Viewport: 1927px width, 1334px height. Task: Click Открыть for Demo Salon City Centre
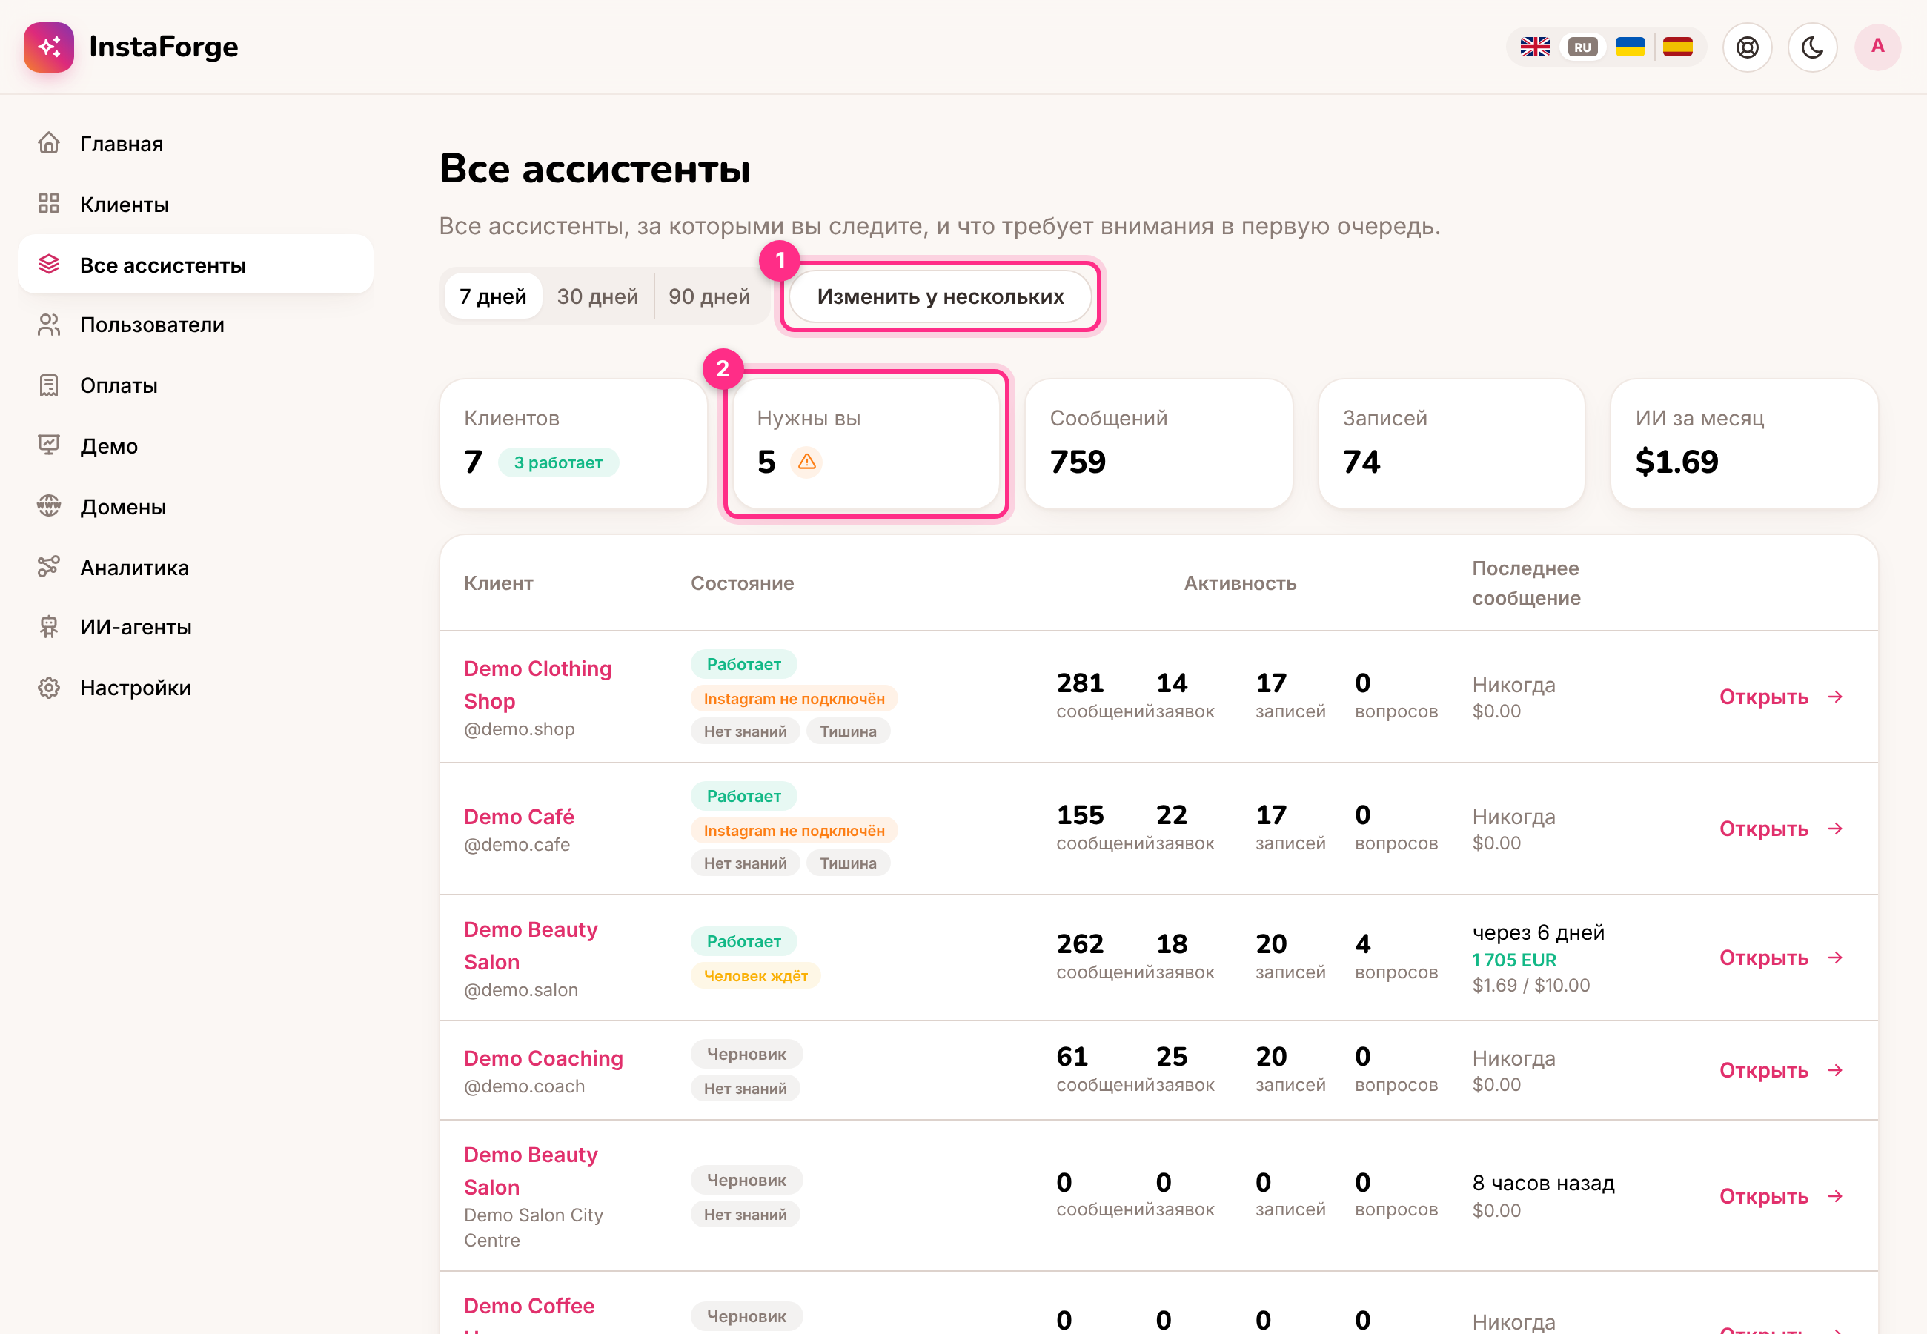(x=1781, y=1197)
